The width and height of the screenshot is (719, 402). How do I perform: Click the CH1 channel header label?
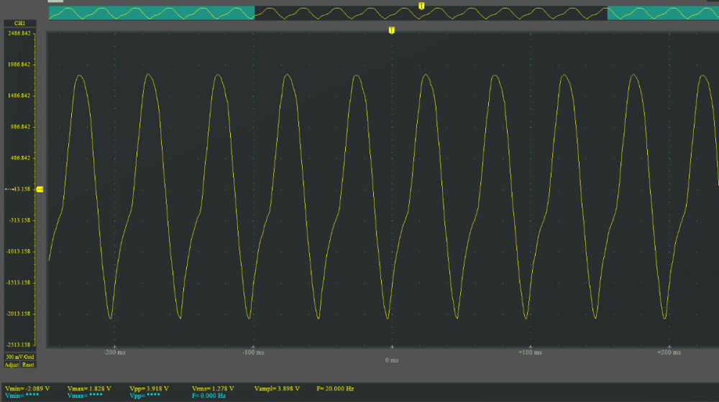(19, 24)
